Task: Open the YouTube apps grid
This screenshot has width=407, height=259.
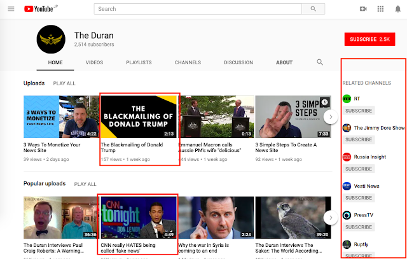Action: click(x=380, y=9)
